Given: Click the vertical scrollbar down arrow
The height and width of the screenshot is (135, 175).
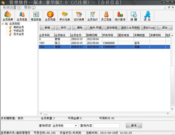Looking at the screenshot, I should click(173, 109).
